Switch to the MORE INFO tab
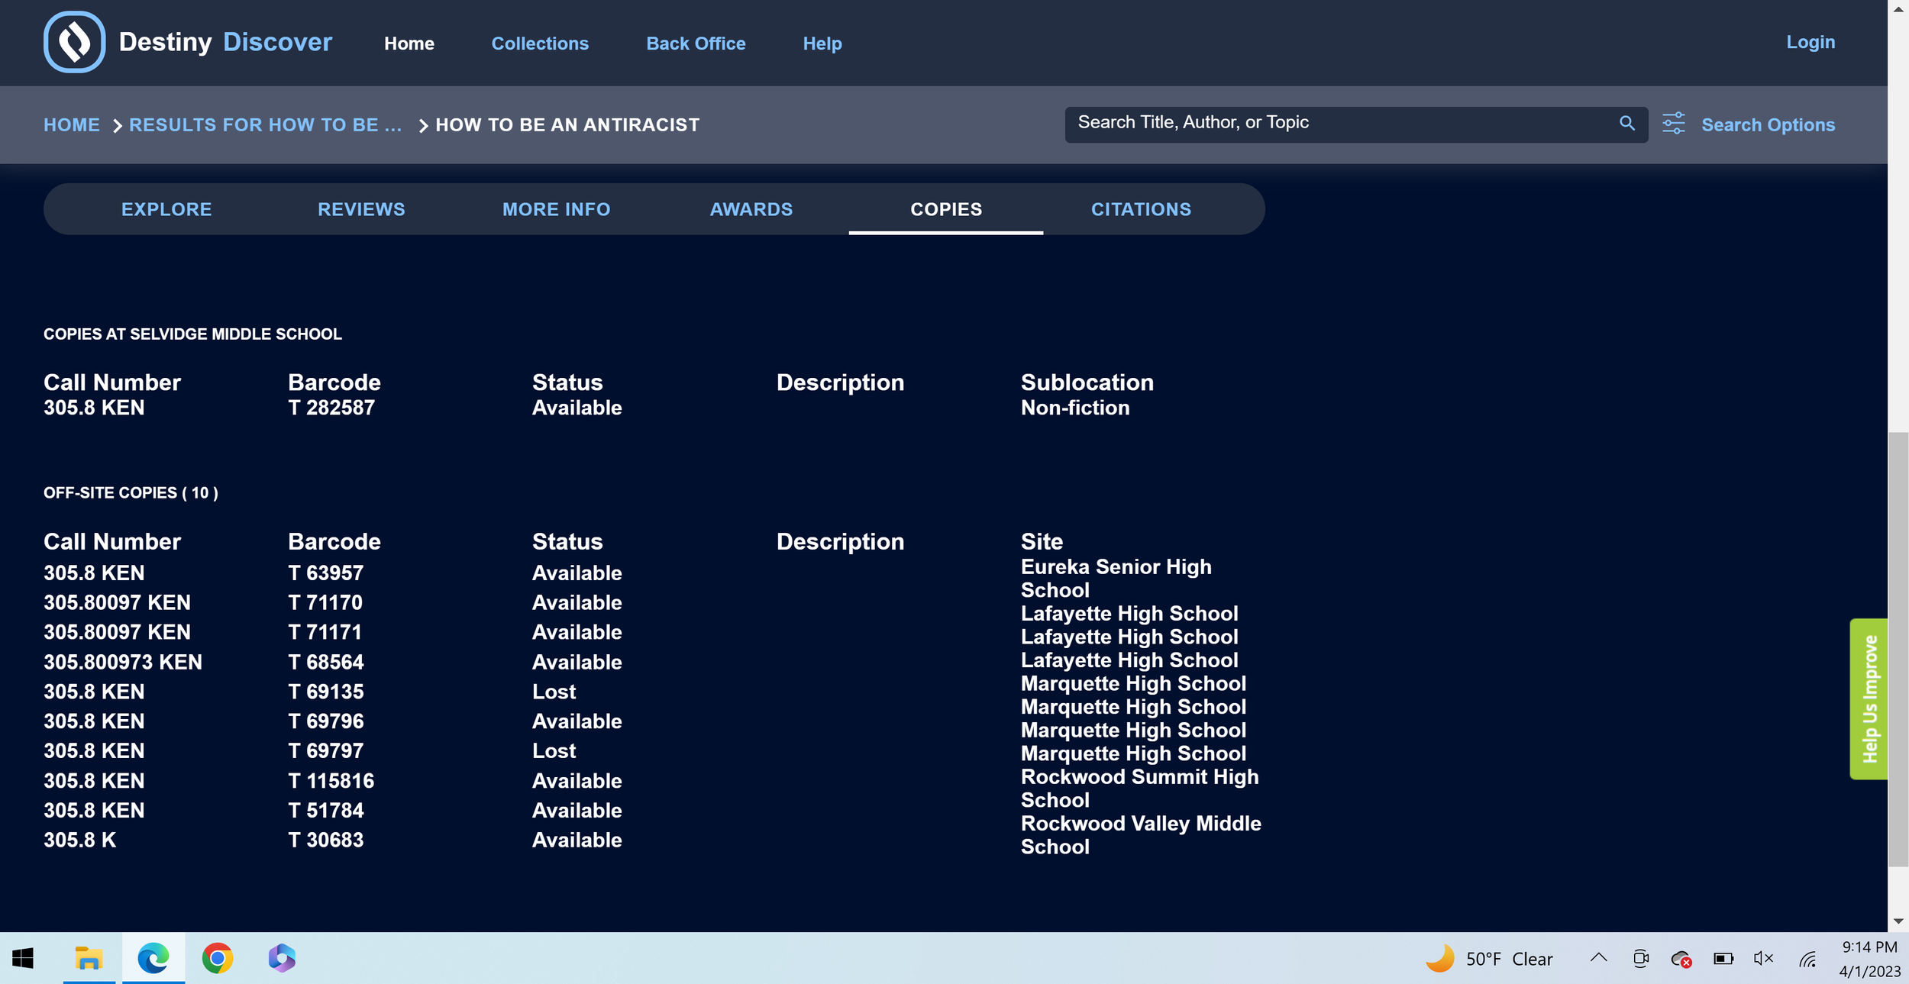 (556, 209)
